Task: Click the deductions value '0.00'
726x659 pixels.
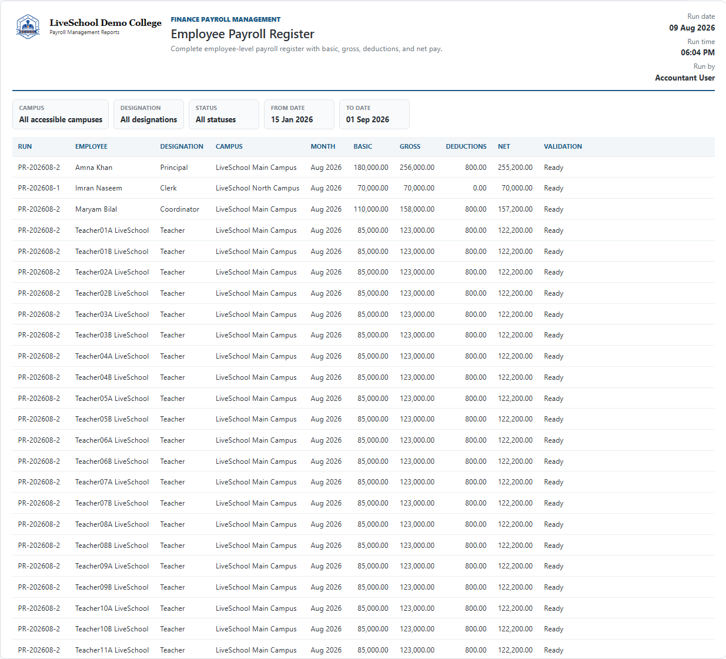Action: pyautogui.click(x=480, y=188)
